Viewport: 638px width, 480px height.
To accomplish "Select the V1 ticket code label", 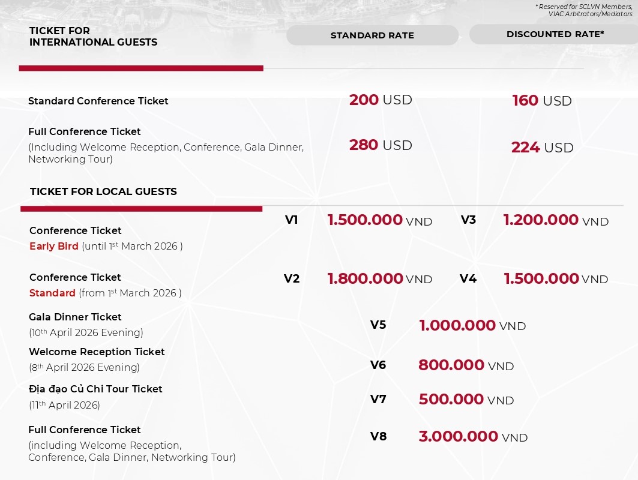I will [291, 220].
